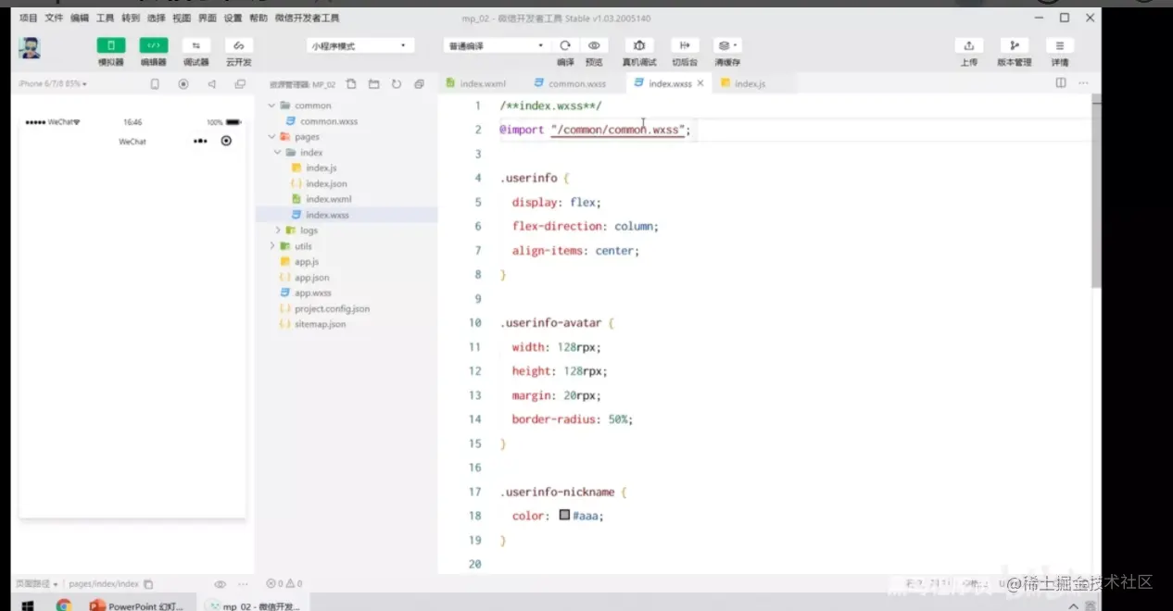Click the simulator phone device icon

coord(155,84)
